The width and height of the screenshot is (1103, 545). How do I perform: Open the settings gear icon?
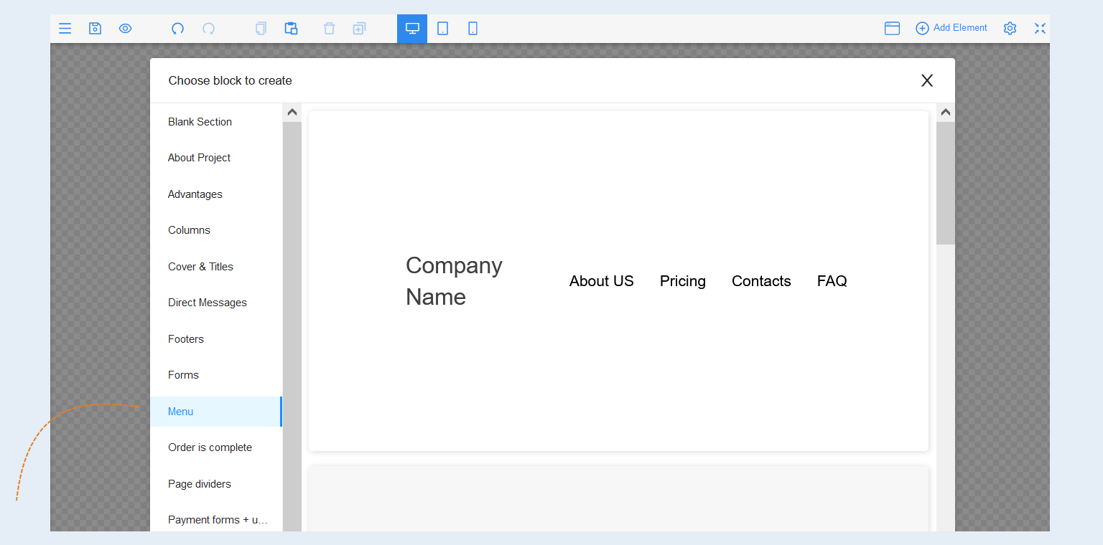pyautogui.click(x=1010, y=29)
